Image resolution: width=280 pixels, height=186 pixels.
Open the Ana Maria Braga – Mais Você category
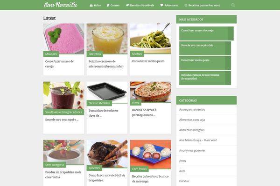198,140
